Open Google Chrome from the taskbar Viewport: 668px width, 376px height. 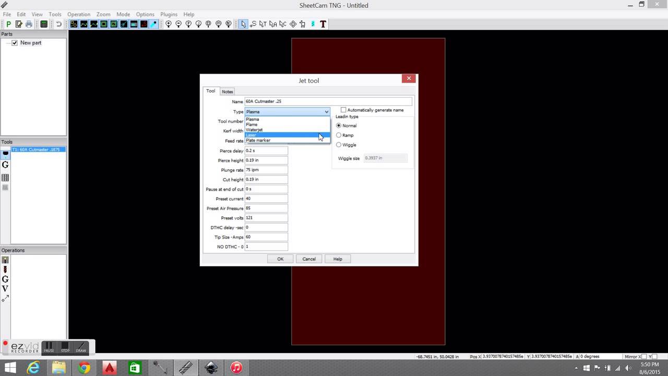[84, 368]
